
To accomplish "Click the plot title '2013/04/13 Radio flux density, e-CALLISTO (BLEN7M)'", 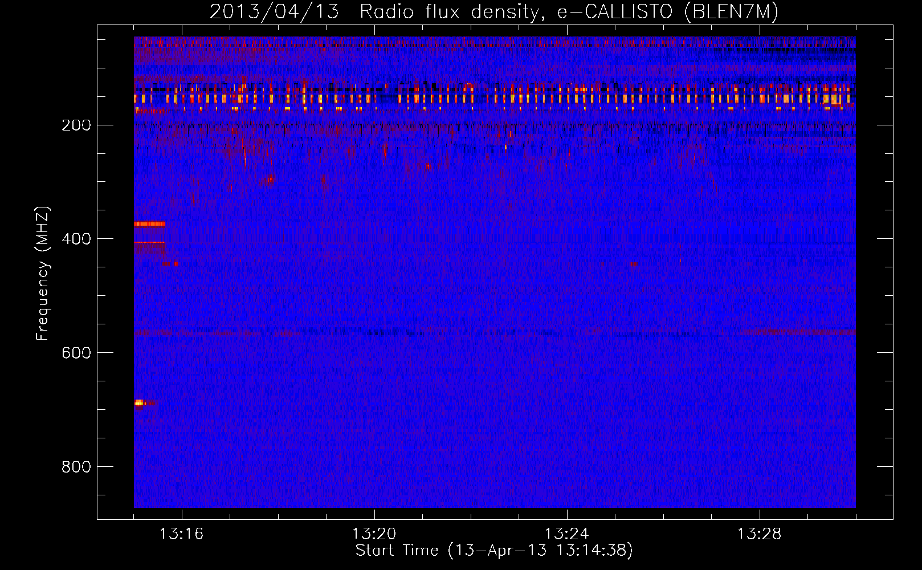I will click(x=494, y=11).
